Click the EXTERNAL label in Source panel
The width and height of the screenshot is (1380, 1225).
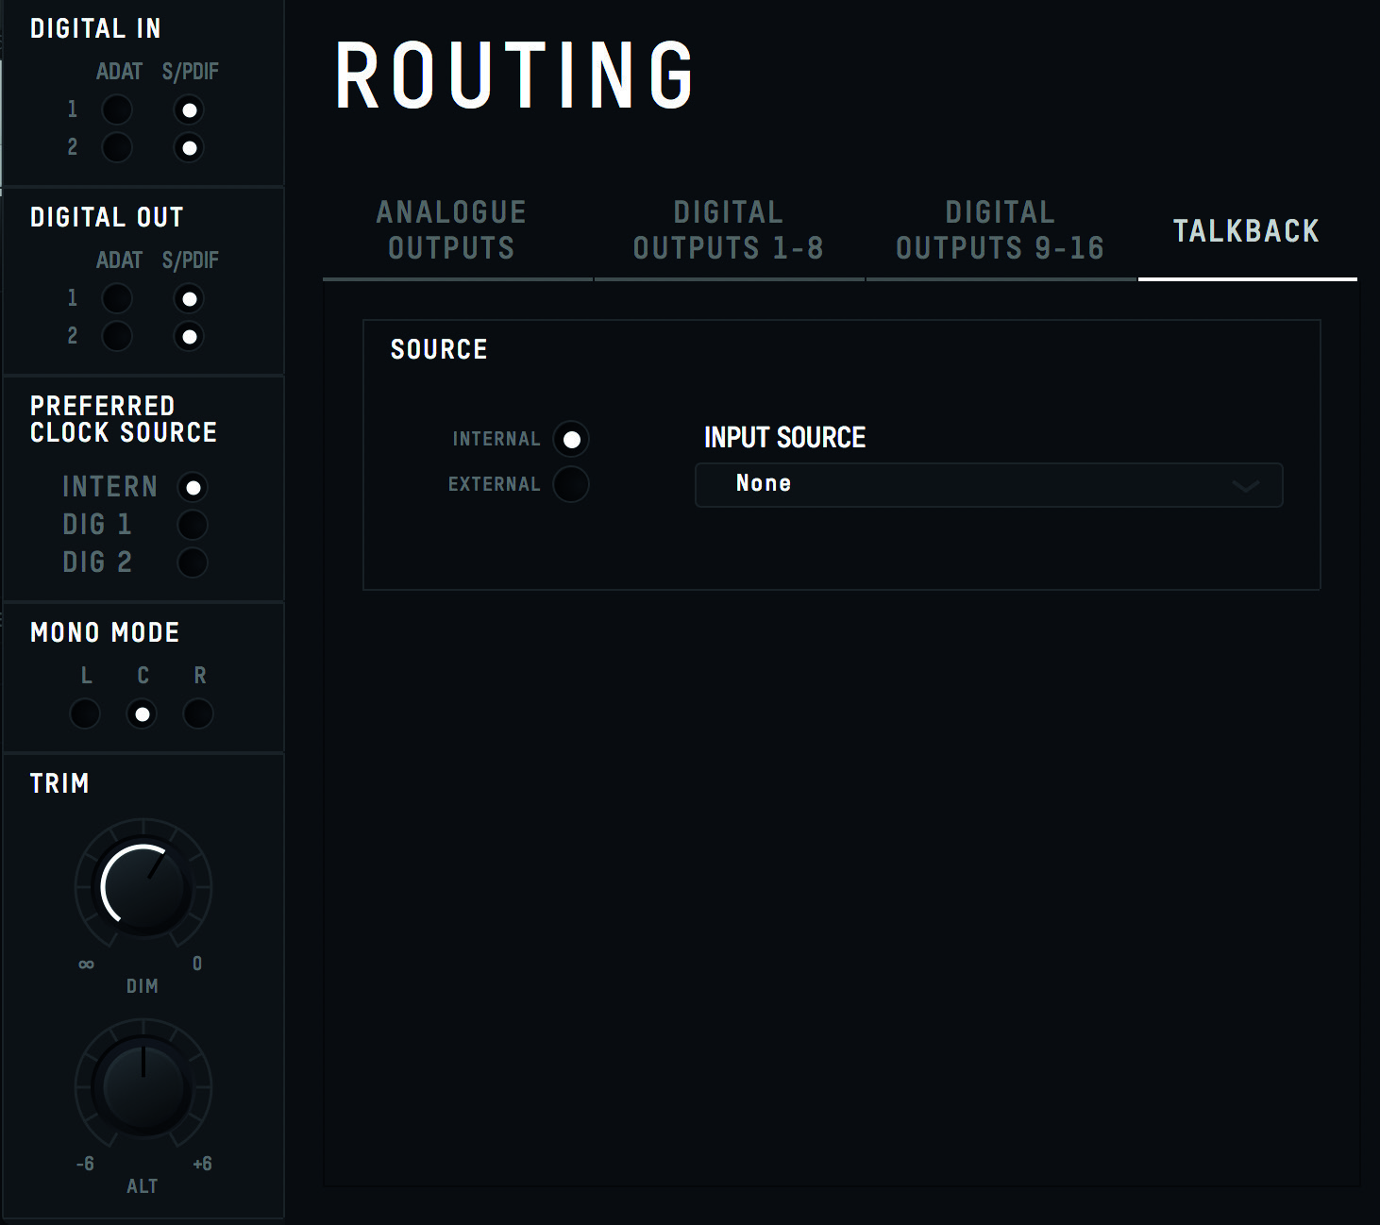coord(495,484)
